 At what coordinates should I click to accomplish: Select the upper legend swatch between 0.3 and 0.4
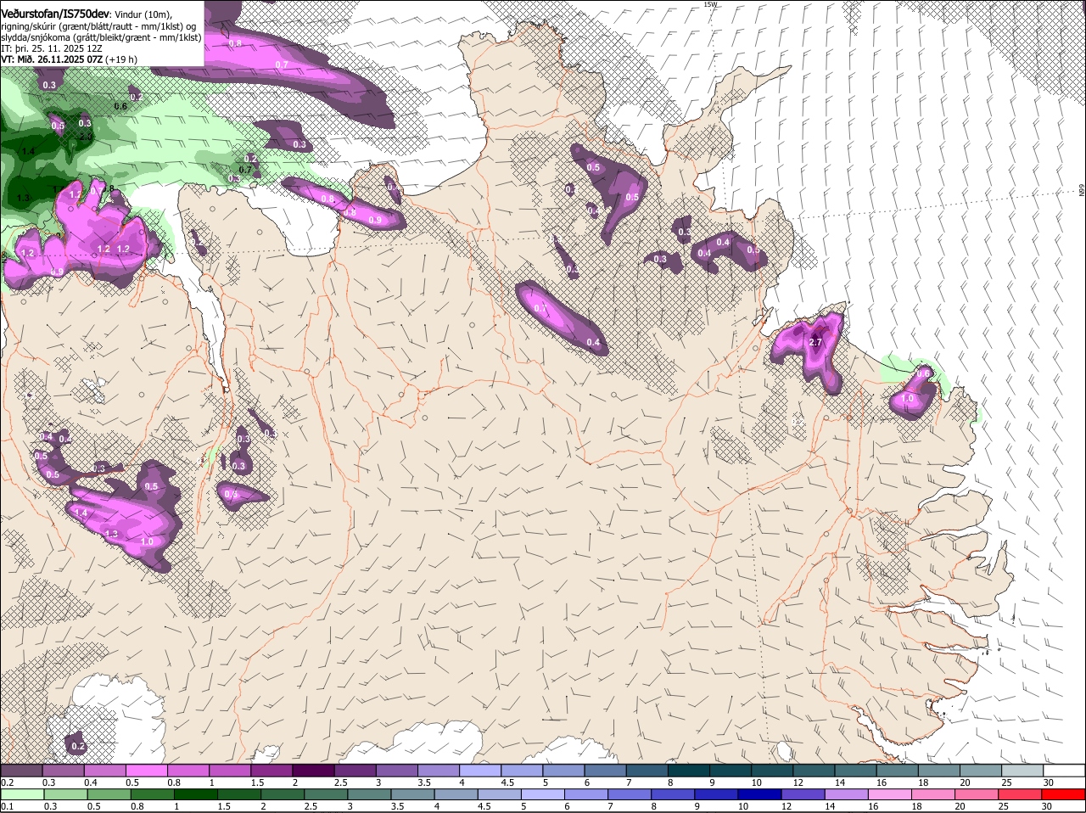64,770
